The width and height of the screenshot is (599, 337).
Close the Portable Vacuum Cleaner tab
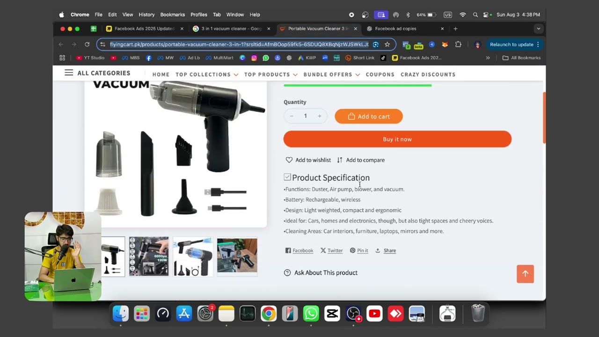coord(355,29)
